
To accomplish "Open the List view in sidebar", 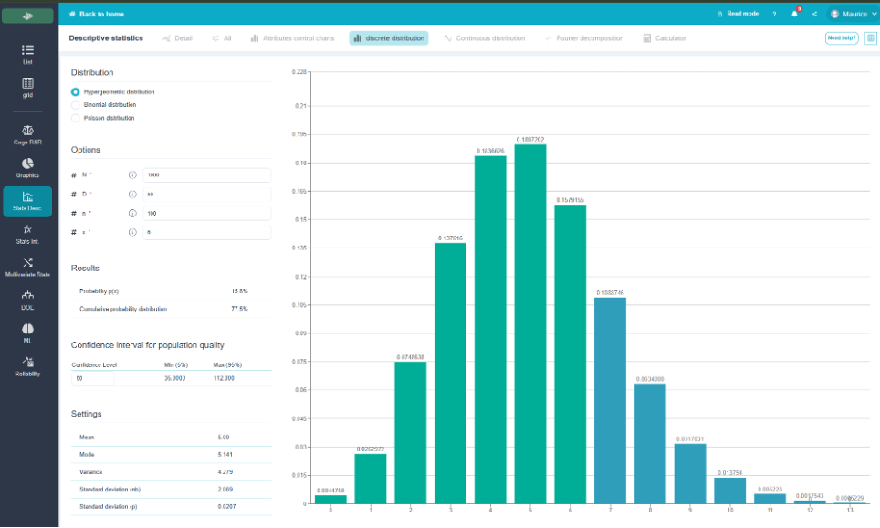I will pos(27,50).
